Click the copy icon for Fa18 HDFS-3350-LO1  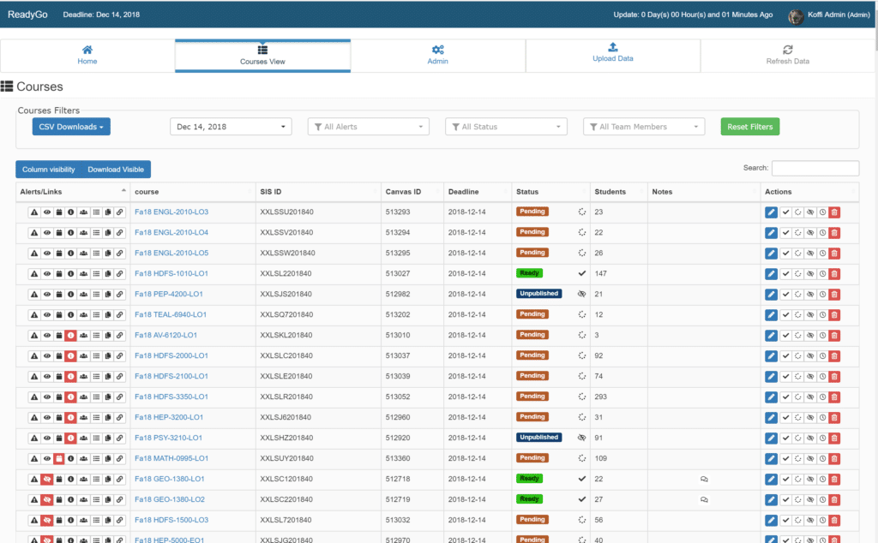click(x=108, y=397)
